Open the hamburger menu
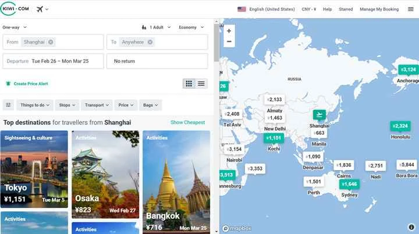 pyautogui.click(x=411, y=9)
